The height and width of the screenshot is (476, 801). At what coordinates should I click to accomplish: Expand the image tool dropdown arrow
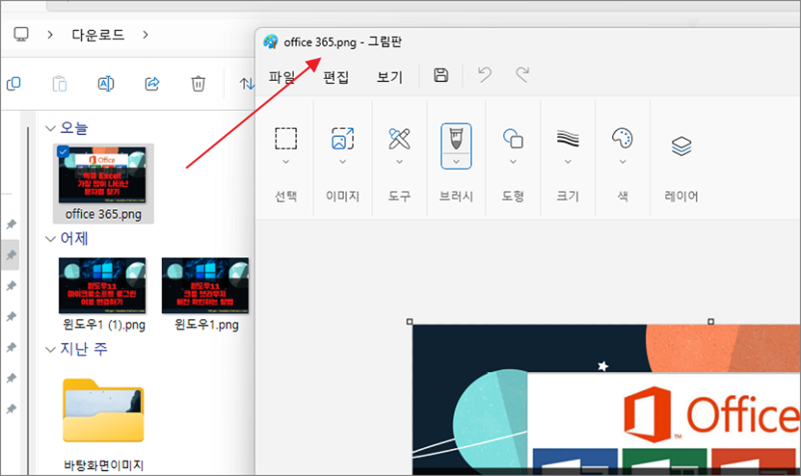343,162
